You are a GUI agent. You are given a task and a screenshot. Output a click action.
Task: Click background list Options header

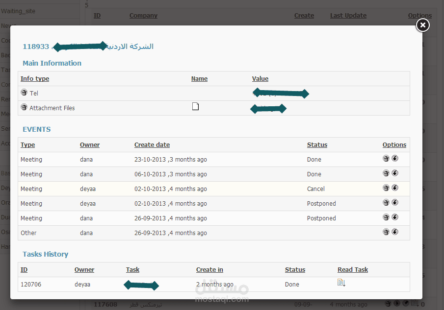[x=420, y=16]
